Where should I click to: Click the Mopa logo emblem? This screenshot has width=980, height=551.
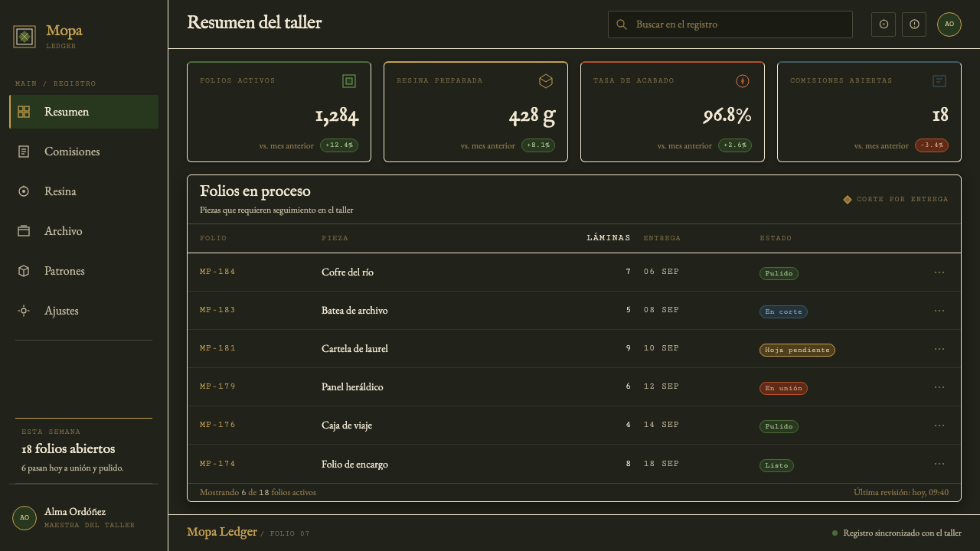(24, 37)
